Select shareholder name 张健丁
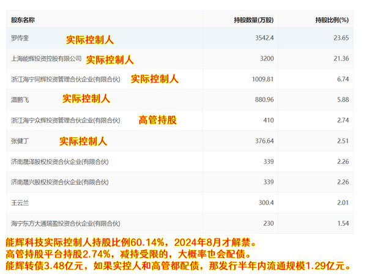 coord(20,141)
